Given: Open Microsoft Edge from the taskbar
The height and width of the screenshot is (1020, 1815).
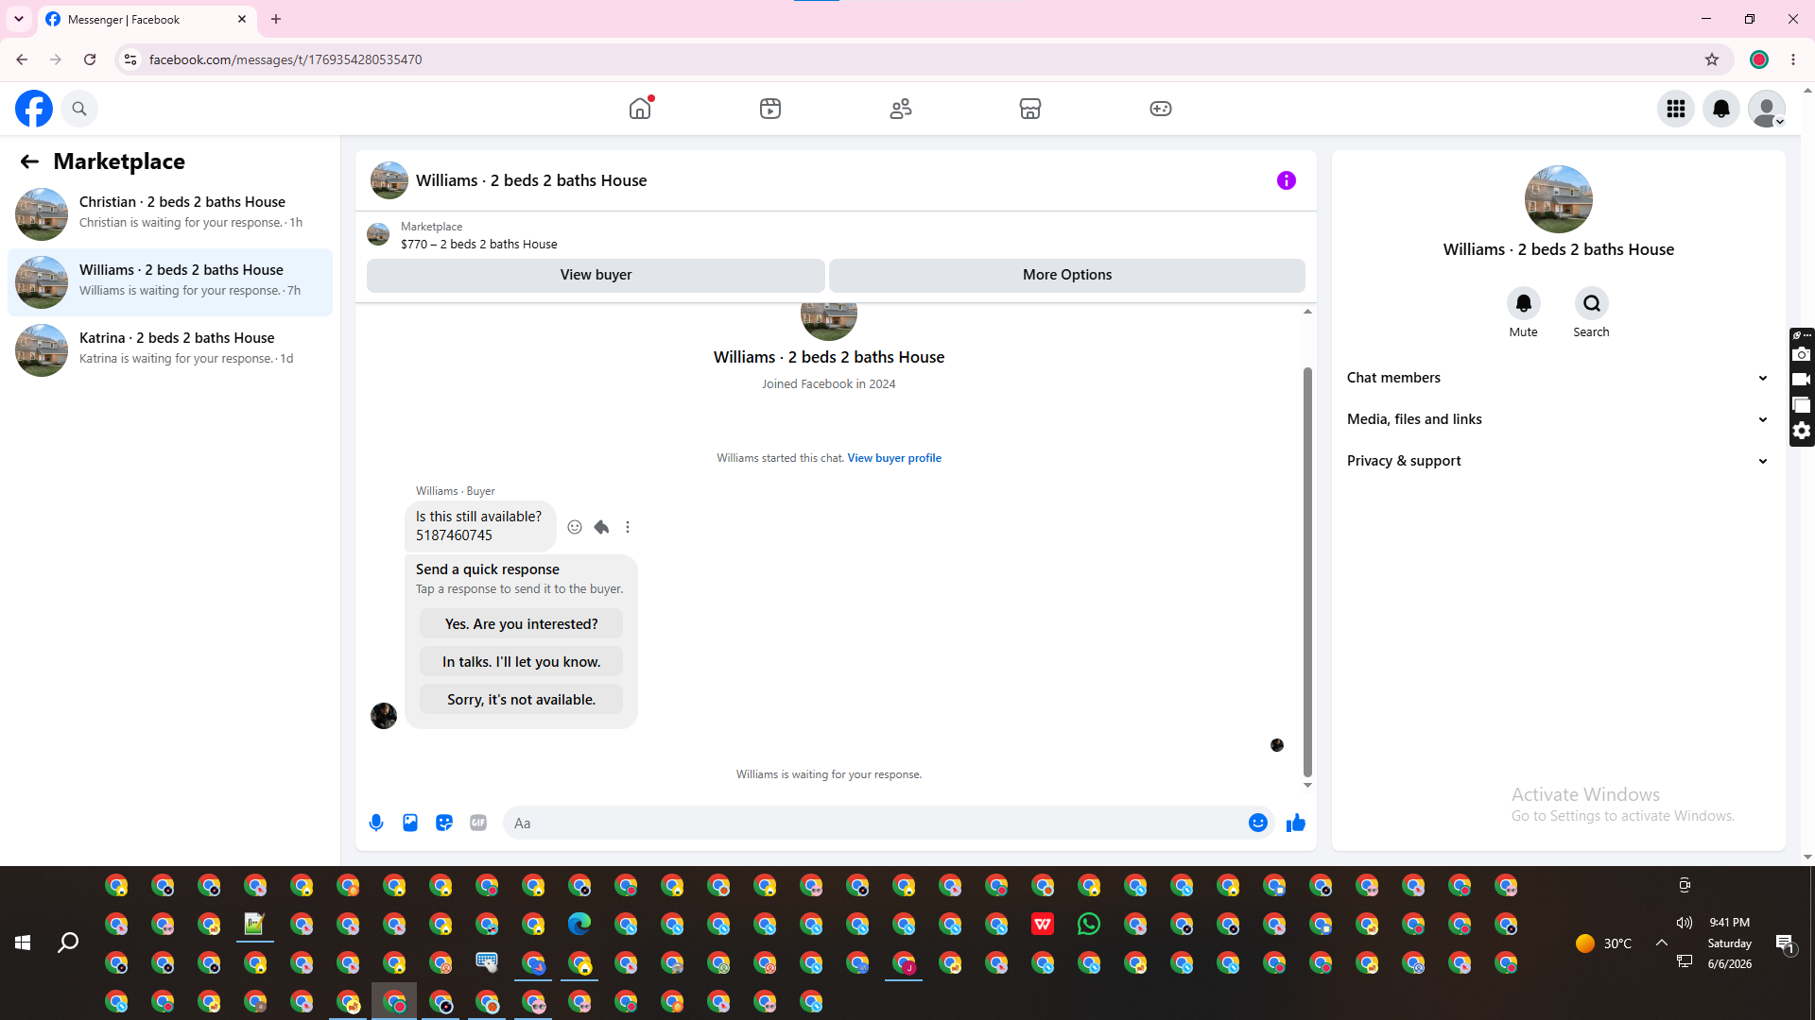Looking at the screenshot, I should 579,925.
